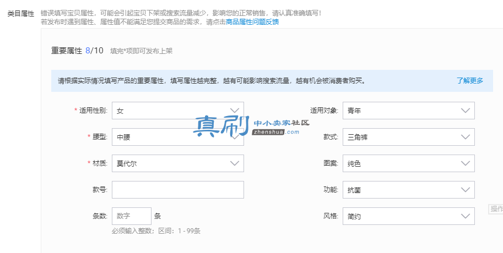Click the 必须输入整数；区间：1 - 99条 note
This screenshot has width=503, height=253.
click(x=156, y=231)
